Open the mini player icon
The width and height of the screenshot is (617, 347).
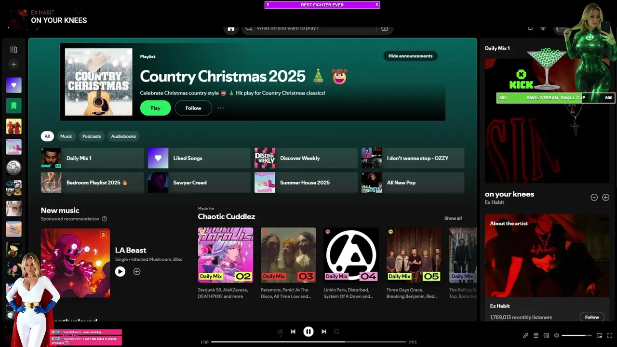pos(599,335)
